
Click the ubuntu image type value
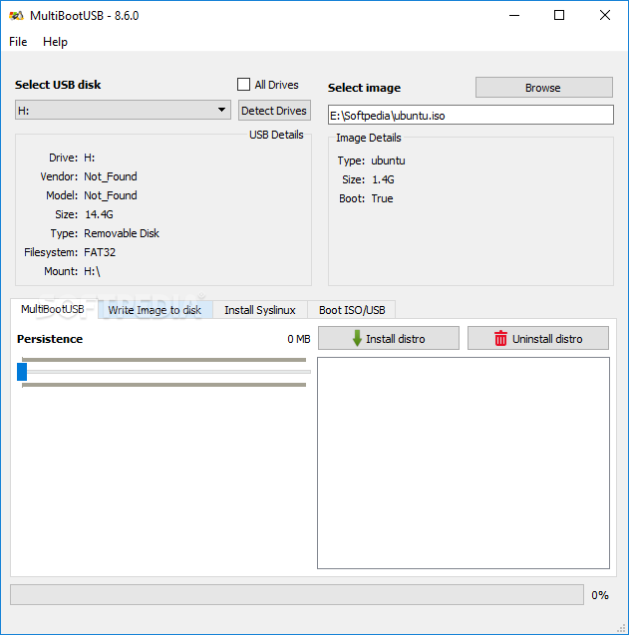388,160
